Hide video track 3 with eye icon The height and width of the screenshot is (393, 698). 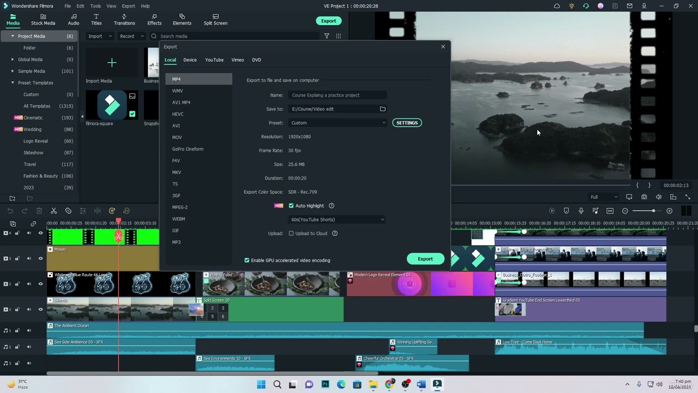[40, 259]
